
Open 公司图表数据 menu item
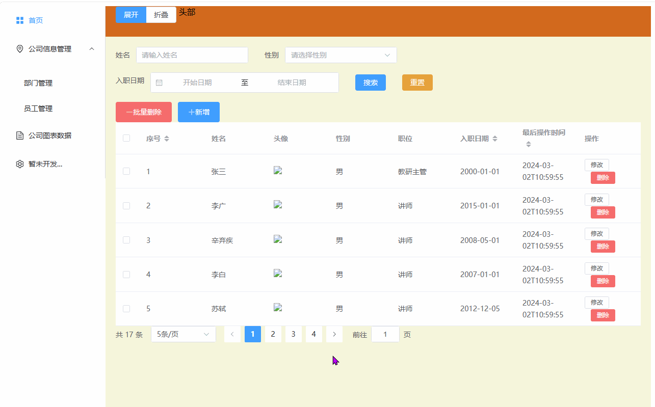(53, 135)
